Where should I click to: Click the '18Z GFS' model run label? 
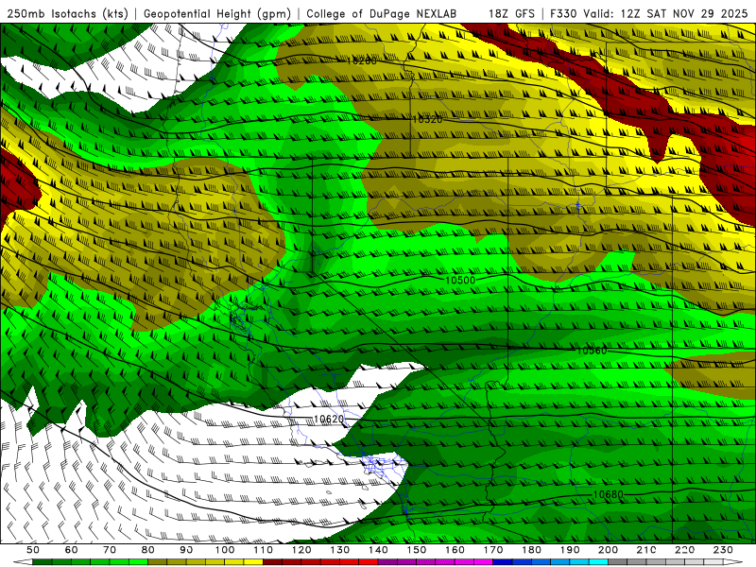[511, 13]
